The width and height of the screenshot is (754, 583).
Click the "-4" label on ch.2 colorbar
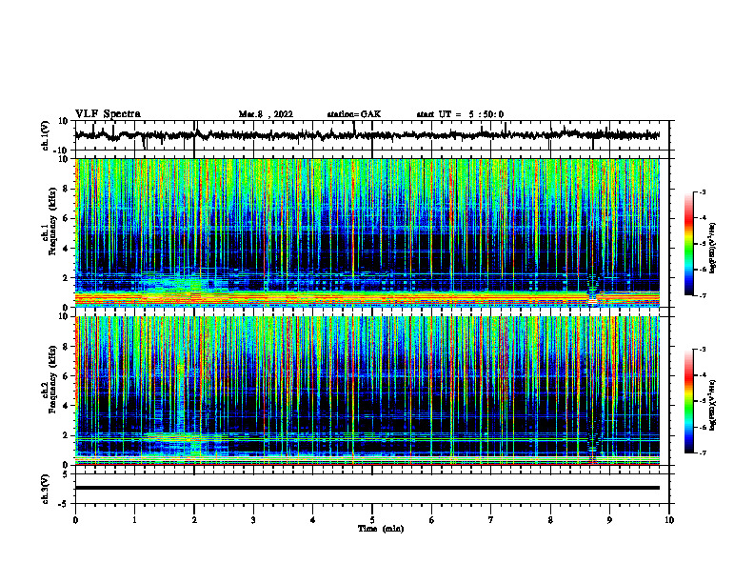[x=703, y=375]
